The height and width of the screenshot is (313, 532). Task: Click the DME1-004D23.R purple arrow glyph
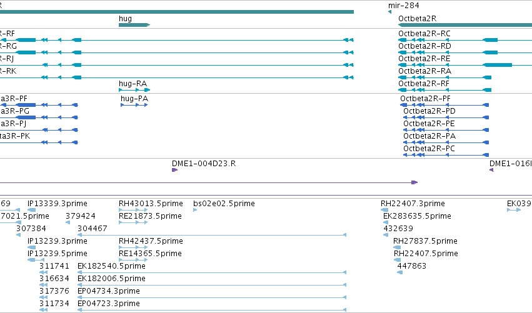pos(175,170)
